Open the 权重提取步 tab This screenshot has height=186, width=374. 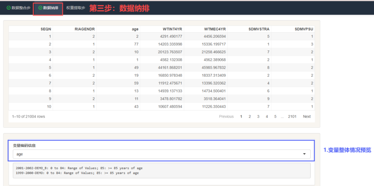coord(75,8)
